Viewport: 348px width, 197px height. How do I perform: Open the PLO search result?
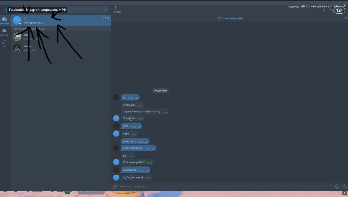[61, 37]
